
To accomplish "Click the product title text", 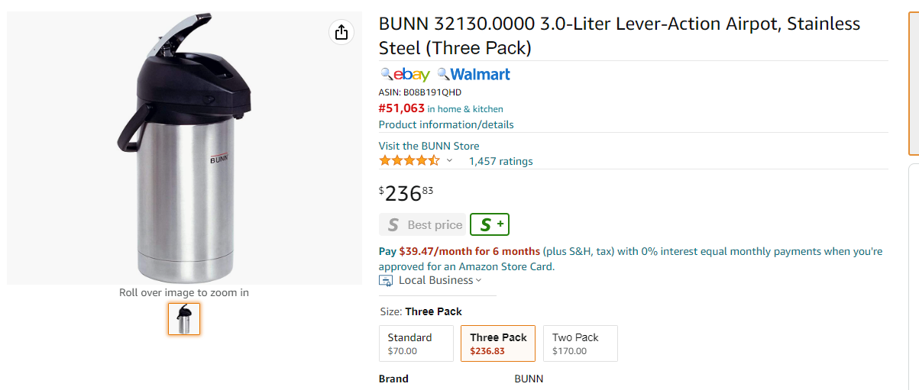I will click(620, 36).
